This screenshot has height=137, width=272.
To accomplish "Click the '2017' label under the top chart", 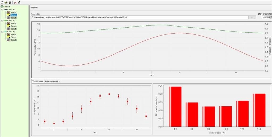I will (152, 76).
